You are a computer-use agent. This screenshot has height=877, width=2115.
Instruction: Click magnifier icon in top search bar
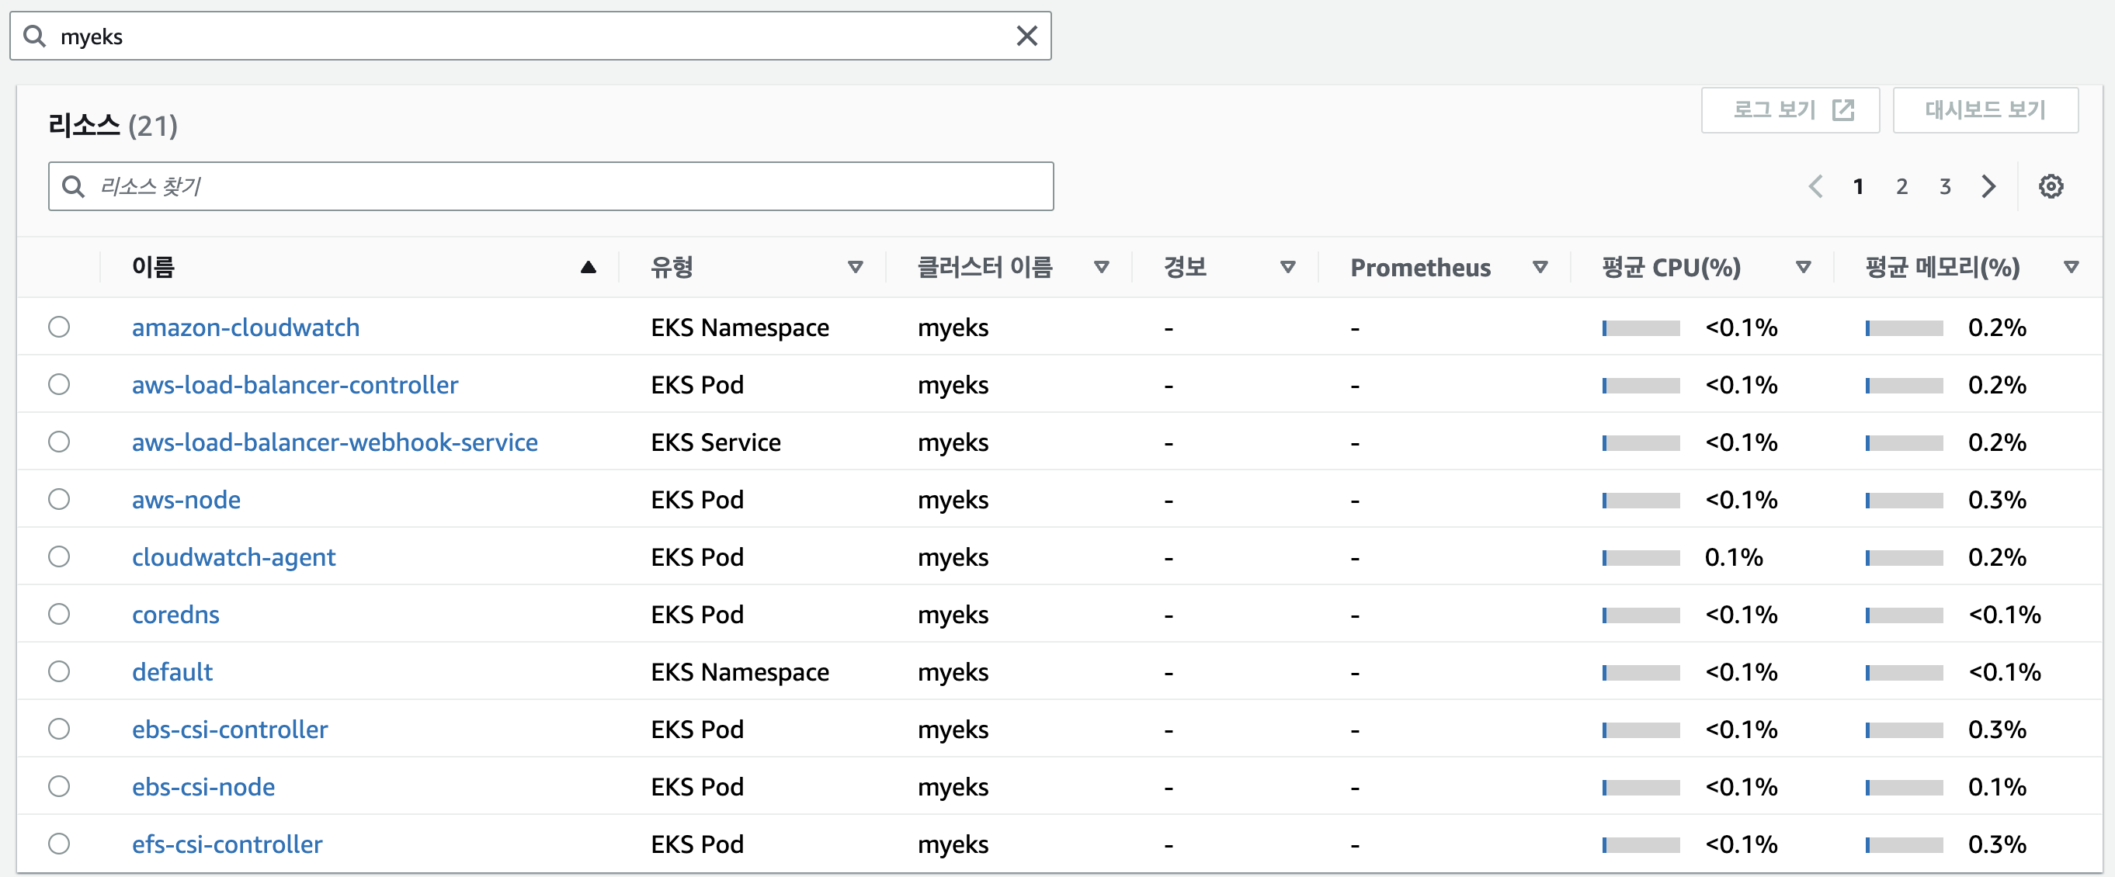(34, 36)
